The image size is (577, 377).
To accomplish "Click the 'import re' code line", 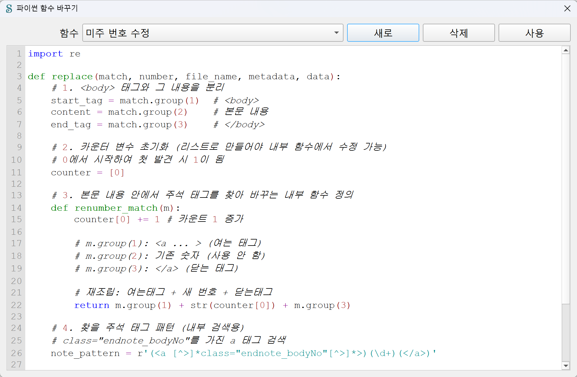I will tap(54, 54).
